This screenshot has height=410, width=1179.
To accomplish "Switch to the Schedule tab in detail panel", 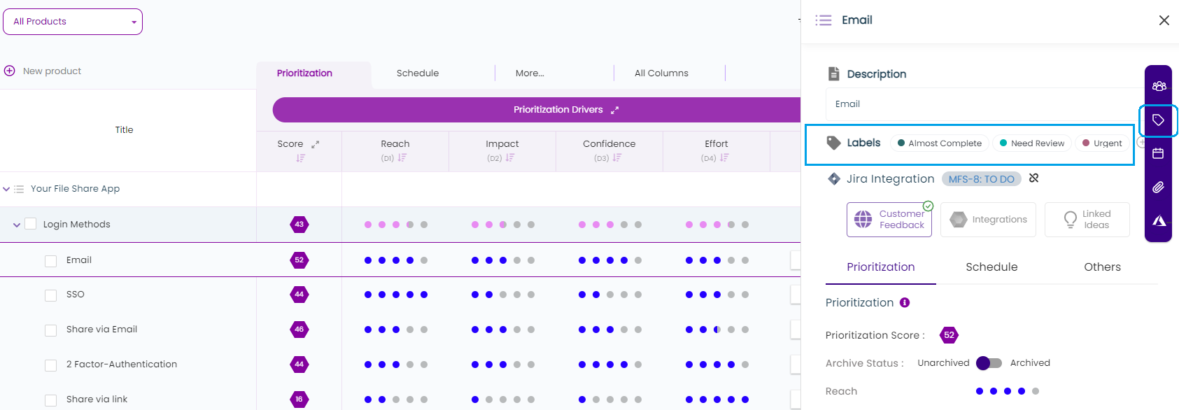I will 991,267.
